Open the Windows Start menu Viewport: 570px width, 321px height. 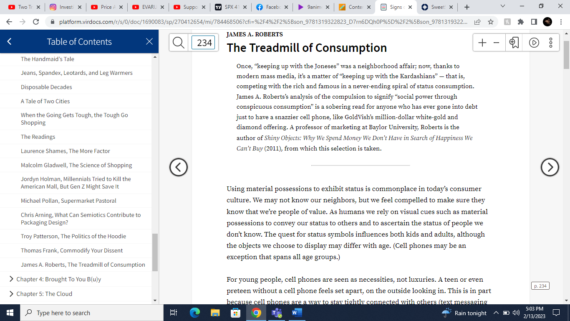(x=10, y=313)
